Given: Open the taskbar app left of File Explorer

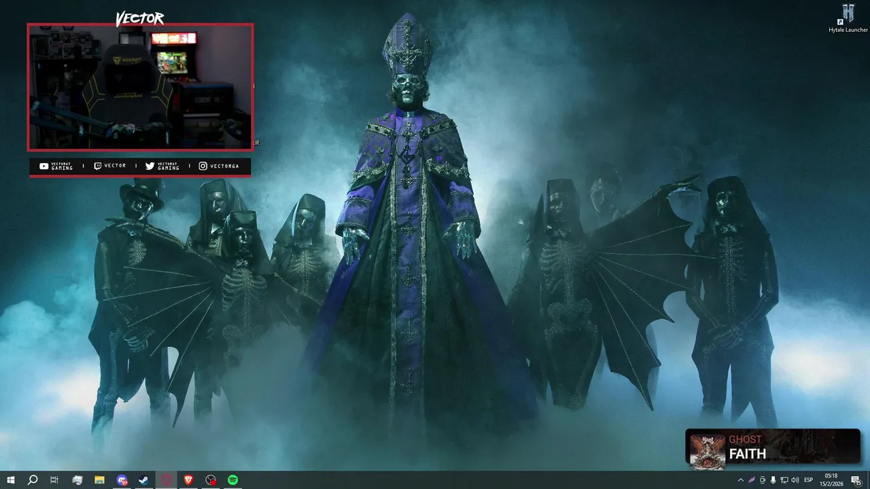Looking at the screenshot, I should pos(77,480).
